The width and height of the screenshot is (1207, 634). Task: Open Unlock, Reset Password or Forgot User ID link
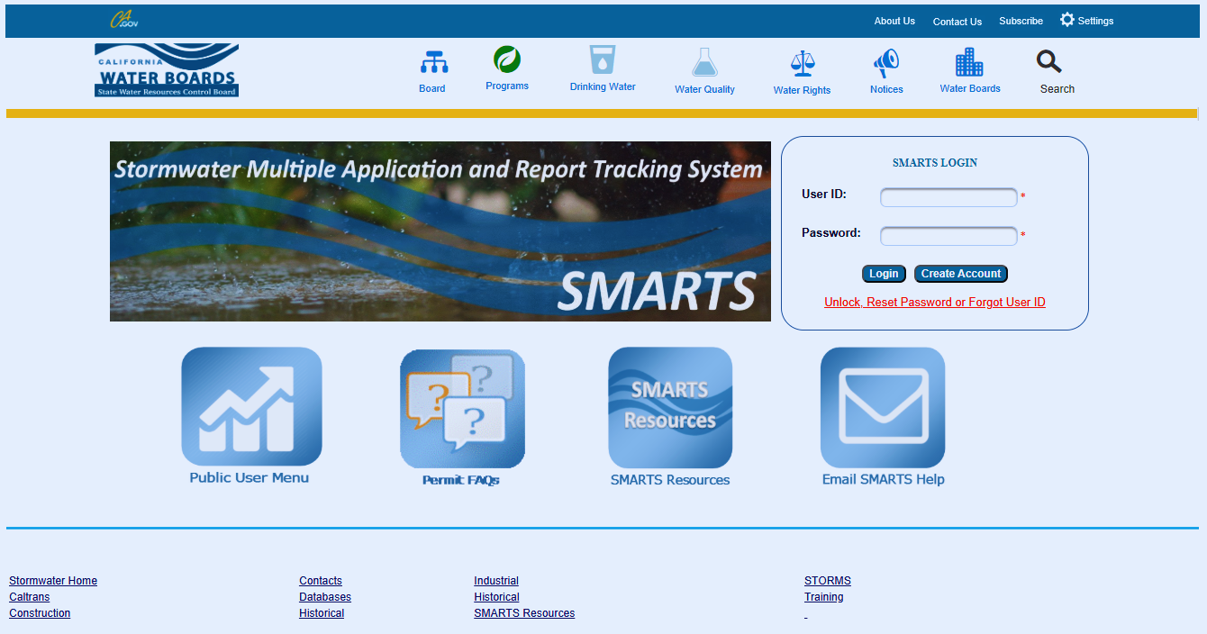click(x=935, y=302)
